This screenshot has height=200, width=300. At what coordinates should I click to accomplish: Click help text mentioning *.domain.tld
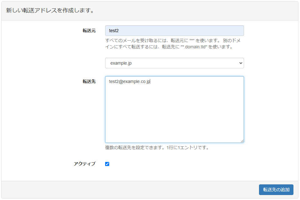[x=173, y=44]
